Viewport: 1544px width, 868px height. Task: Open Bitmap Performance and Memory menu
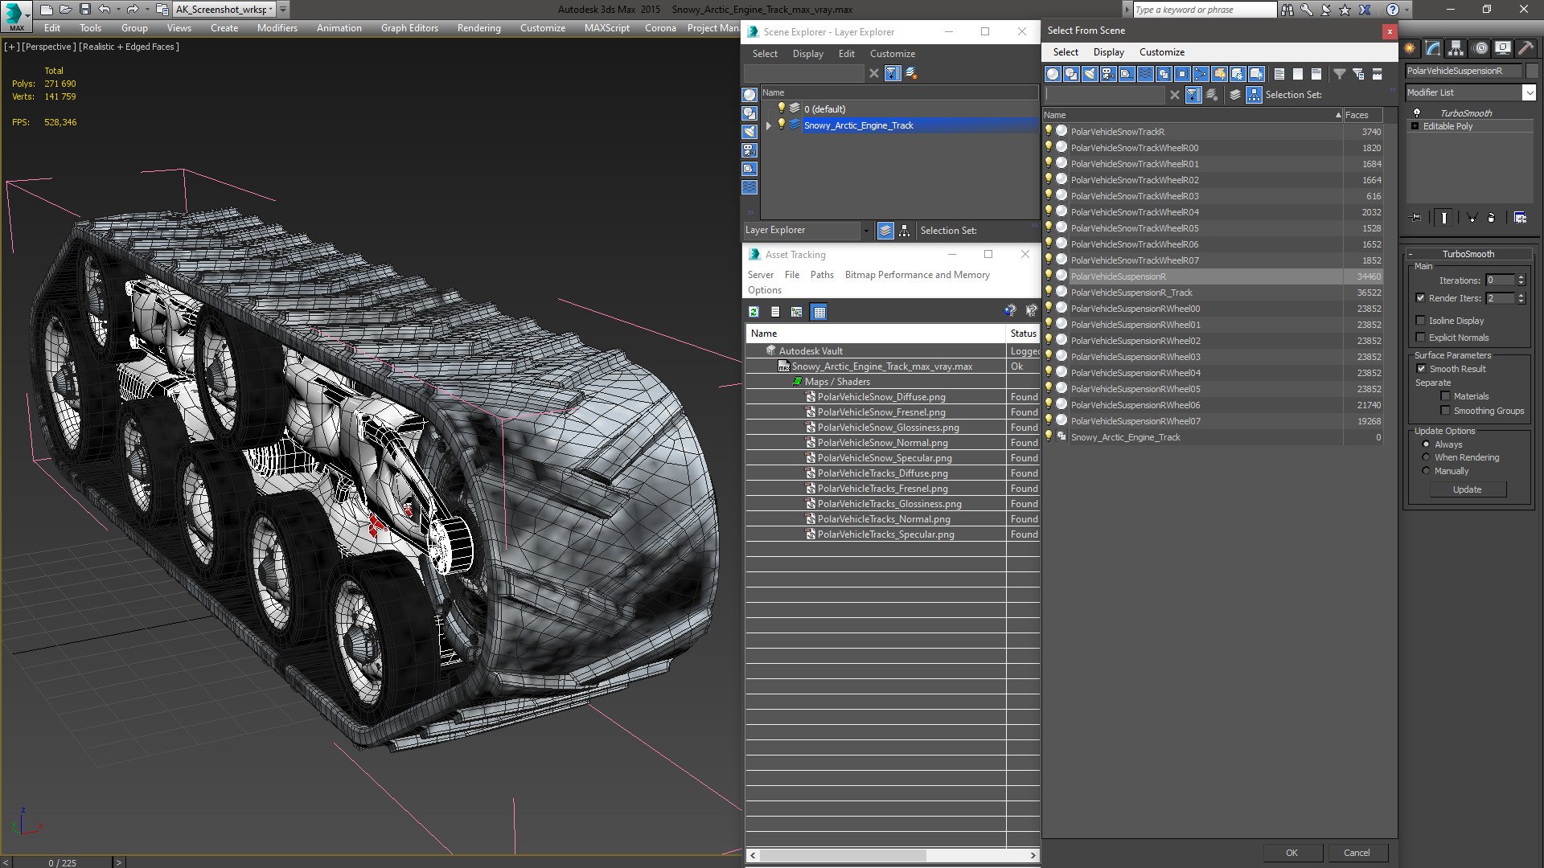[917, 275]
